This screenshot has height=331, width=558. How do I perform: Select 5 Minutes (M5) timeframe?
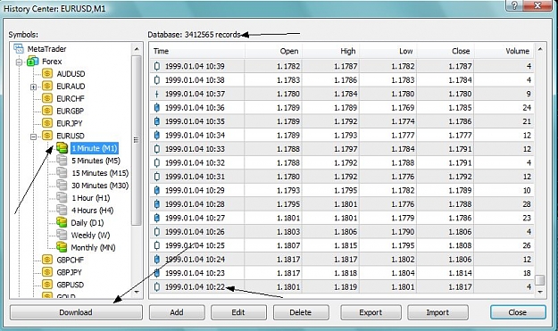point(96,161)
